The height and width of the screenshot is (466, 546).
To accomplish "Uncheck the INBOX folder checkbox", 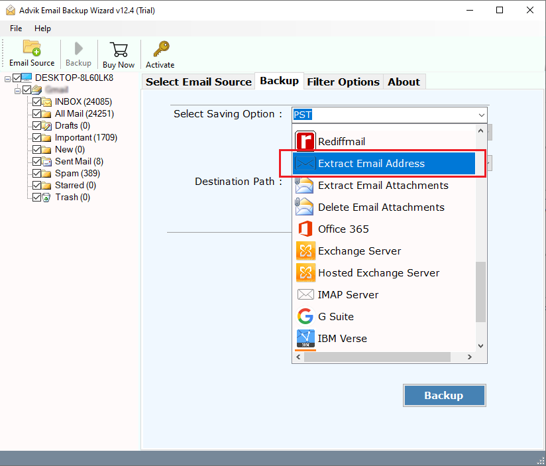I will point(37,101).
